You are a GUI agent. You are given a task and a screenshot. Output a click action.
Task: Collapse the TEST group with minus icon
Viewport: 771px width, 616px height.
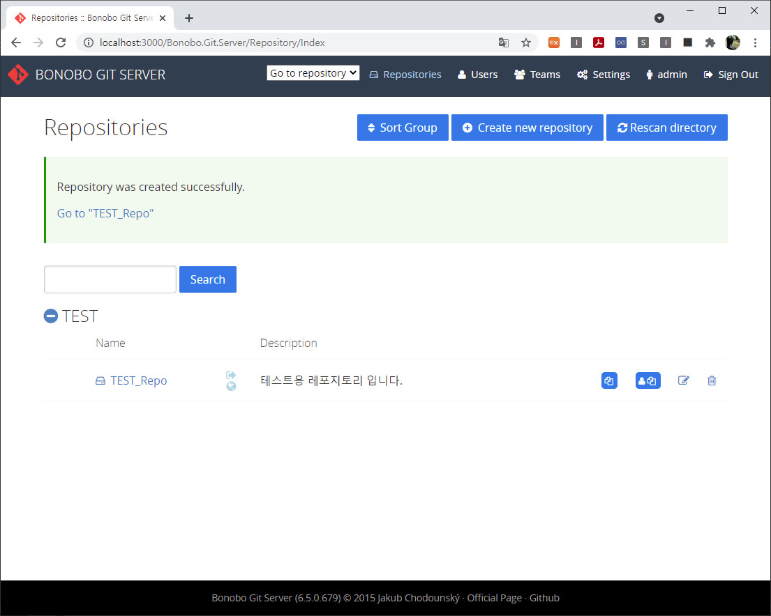coord(51,316)
